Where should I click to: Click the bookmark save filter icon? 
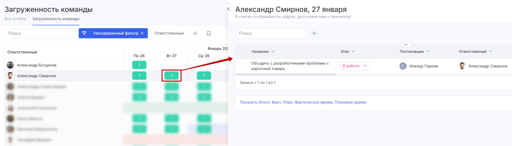coord(209,33)
